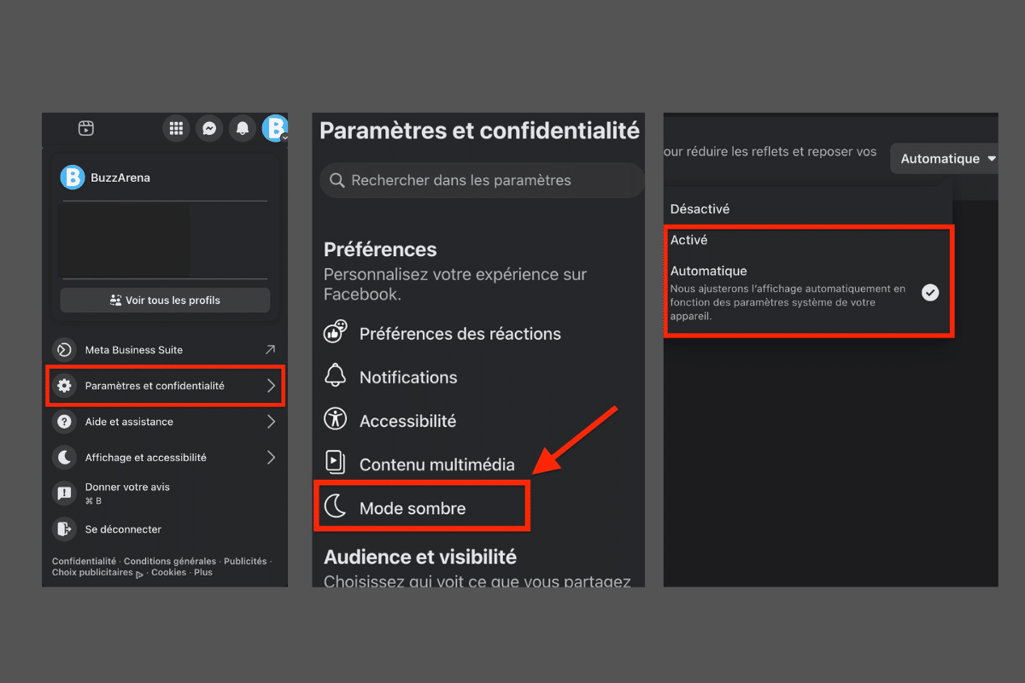Open Paramètres et confidentialité menu entry
Screen dimensions: 1025x683
pos(164,386)
